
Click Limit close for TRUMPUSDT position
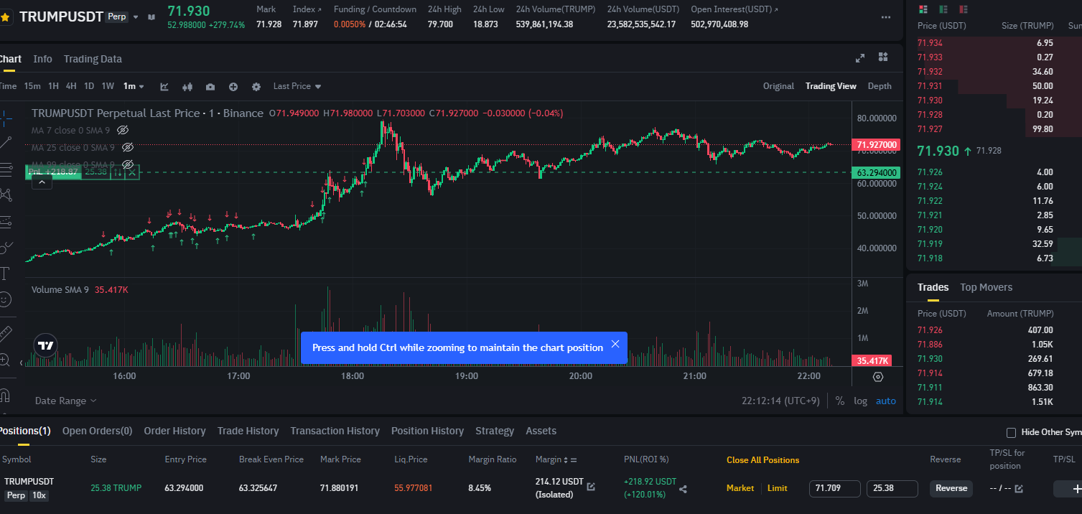[x=778, y=488]
